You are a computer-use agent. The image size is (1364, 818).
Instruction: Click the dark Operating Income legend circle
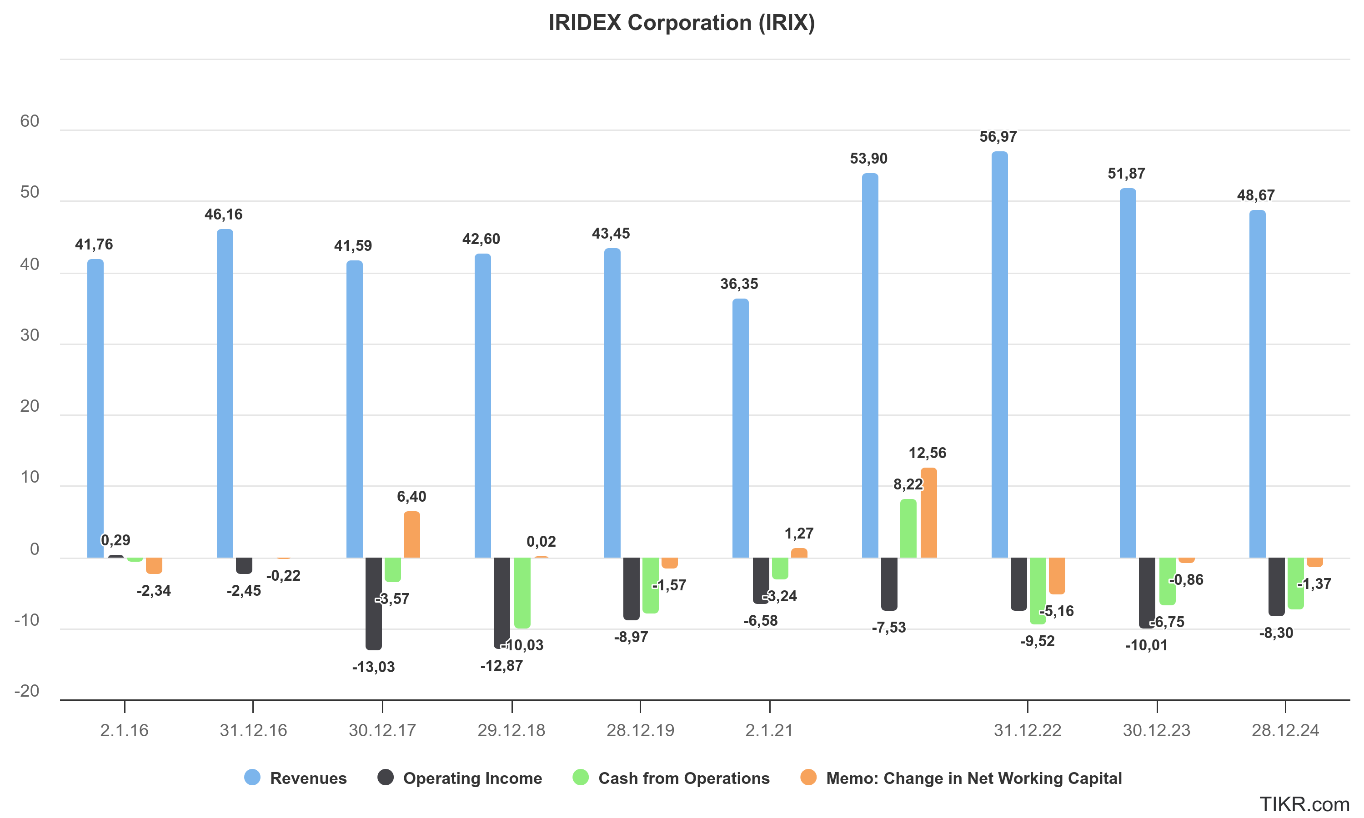pos(386,777)
